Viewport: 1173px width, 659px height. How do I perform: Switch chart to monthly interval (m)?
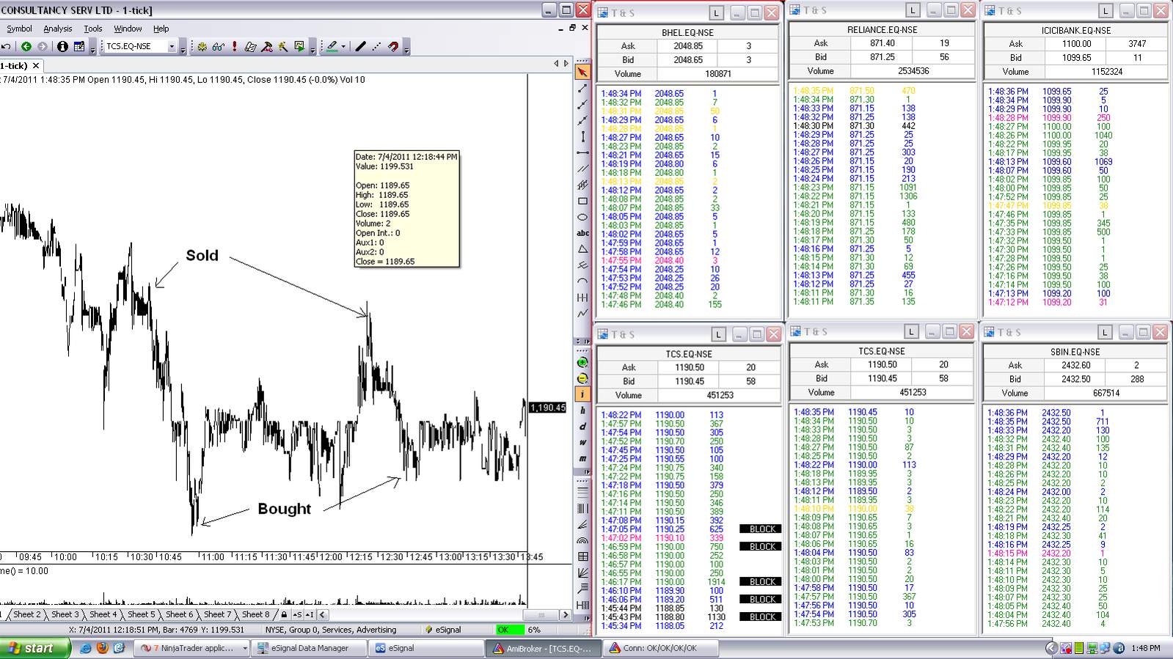point(582,459)
